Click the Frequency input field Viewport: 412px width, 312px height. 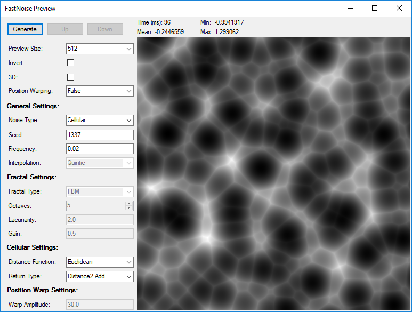click(100, 149)
